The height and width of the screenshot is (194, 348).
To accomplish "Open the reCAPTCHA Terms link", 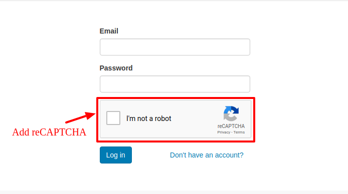I will tap(239, 132).
